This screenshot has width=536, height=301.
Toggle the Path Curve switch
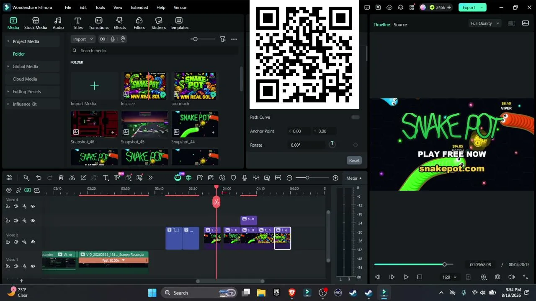(356, 117)
